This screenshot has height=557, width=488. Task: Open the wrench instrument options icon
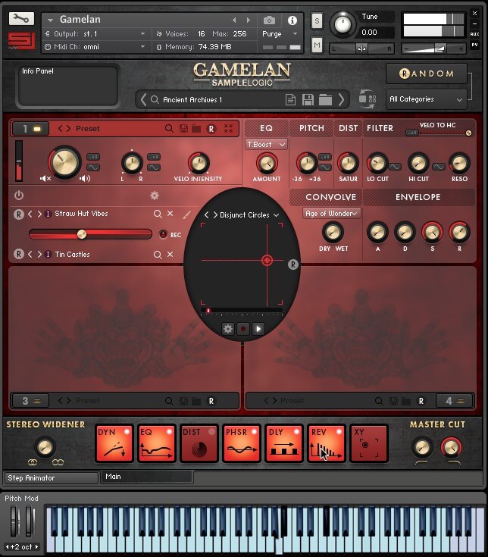(21, 18)
